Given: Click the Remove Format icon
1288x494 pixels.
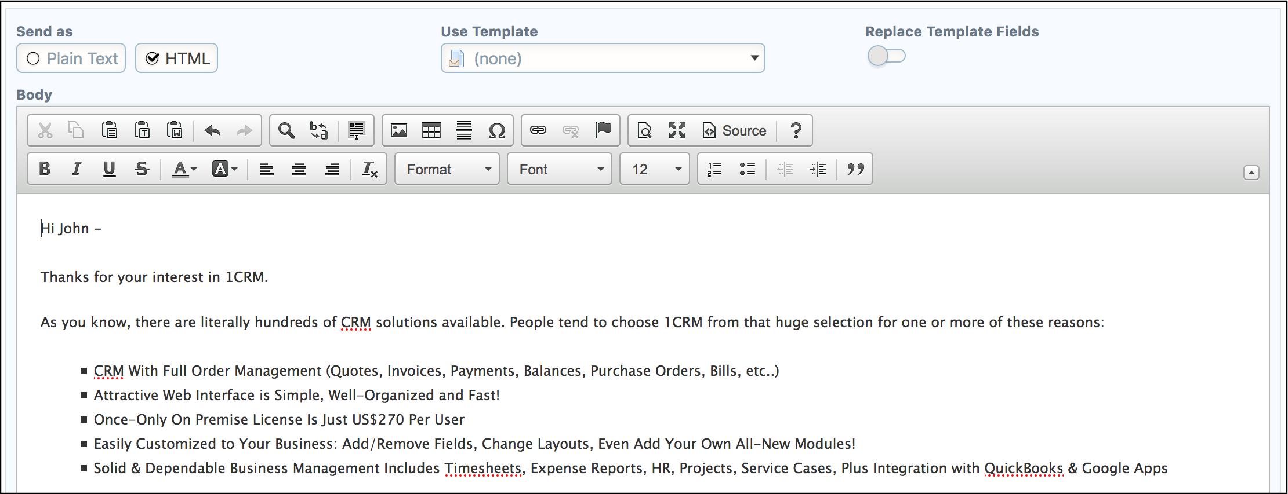Looking at the screenshot, I should [x=369, y=169].
